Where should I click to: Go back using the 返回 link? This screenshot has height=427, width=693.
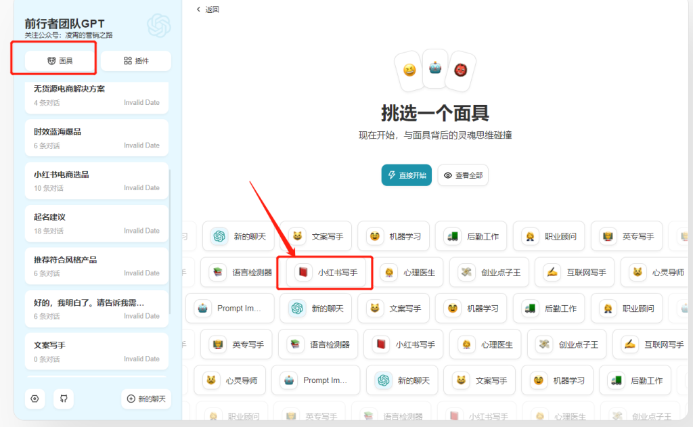208,9
